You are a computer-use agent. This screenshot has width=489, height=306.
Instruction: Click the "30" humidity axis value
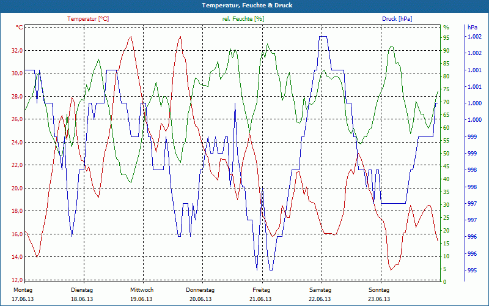coord(446,205)
